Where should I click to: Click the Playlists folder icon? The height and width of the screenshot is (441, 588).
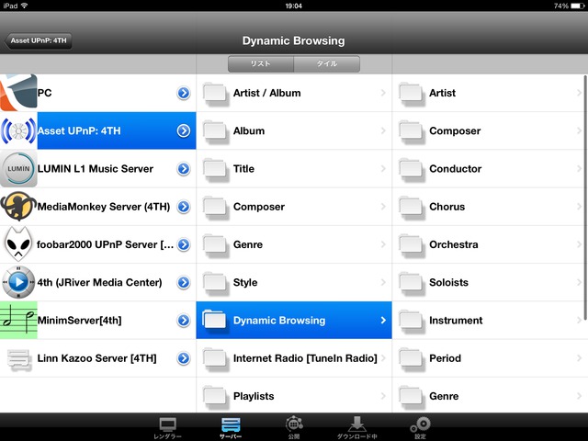(x=215, y=396)
